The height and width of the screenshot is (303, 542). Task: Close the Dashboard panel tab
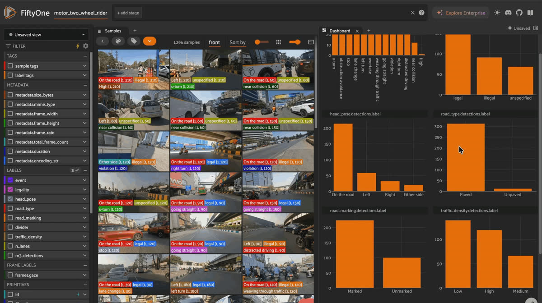click(x=357, y=31)
